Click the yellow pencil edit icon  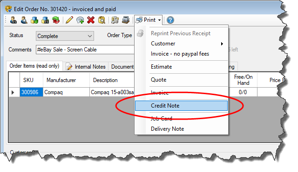(69, 20)
